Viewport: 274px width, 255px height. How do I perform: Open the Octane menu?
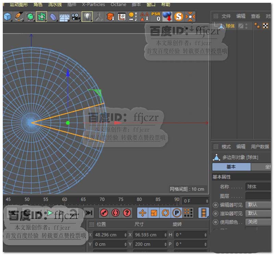pyautogui.click(x=118, y=4)
